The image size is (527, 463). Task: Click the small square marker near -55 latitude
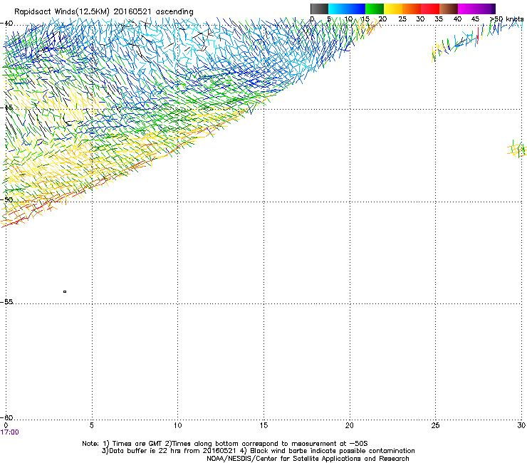coord(65,291)
